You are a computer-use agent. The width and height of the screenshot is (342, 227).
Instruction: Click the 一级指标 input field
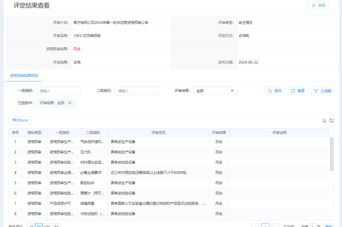[59, 91]
